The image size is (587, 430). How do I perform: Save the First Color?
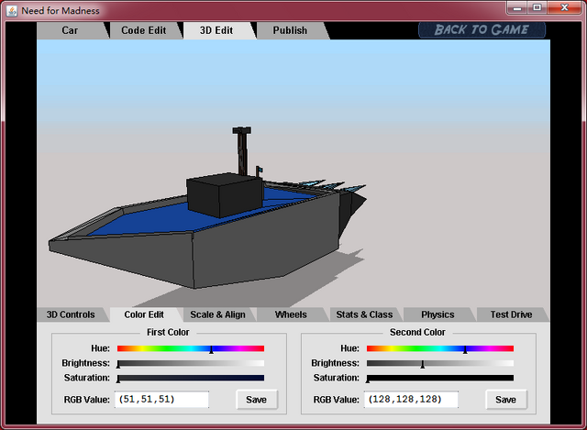point(257,400)
